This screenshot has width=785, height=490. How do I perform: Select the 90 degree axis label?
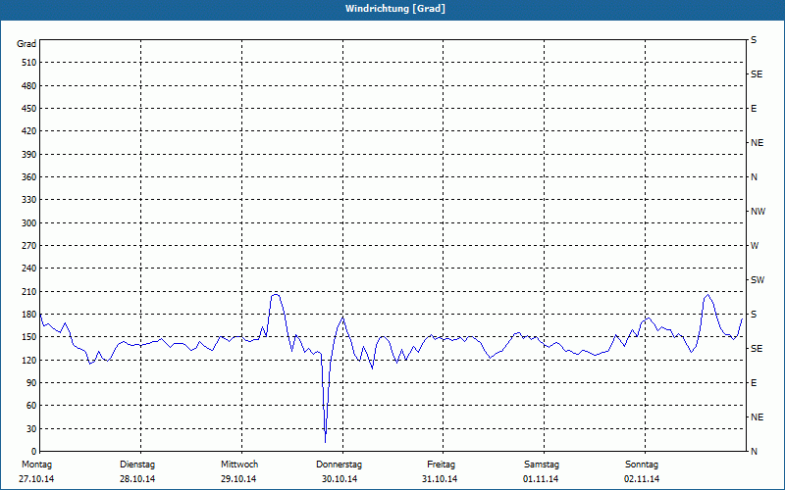point(31,382)
